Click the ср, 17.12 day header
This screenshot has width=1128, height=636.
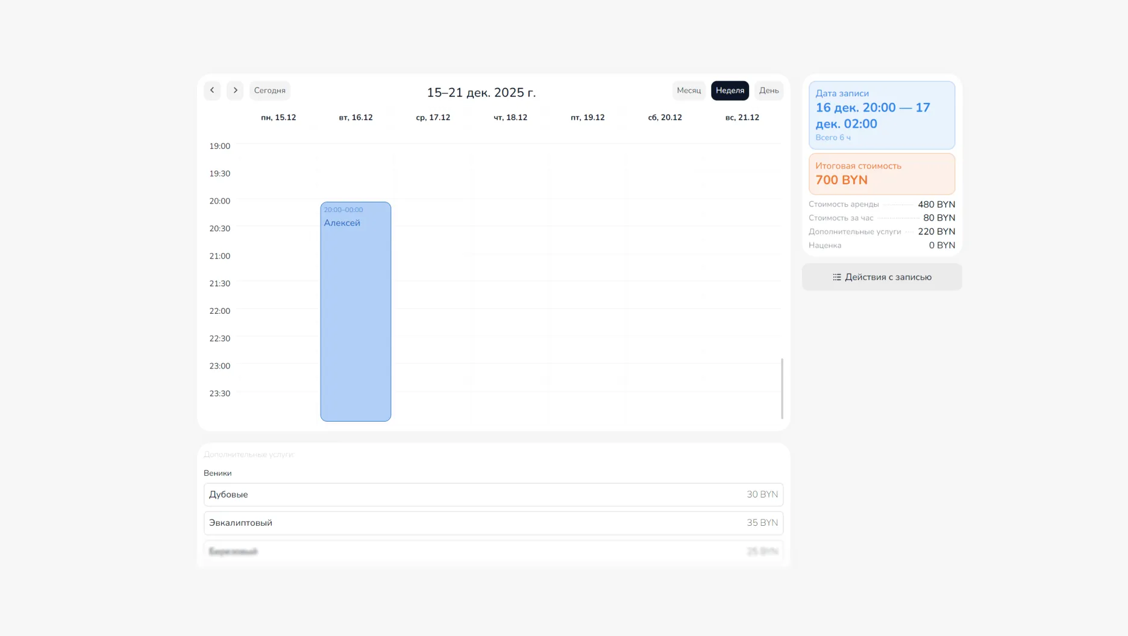point(433,117)
